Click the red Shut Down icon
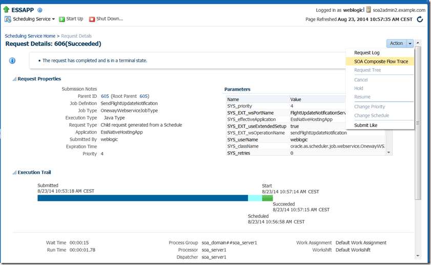The height and width of the screenshot is (265, 431). point(92,19)
